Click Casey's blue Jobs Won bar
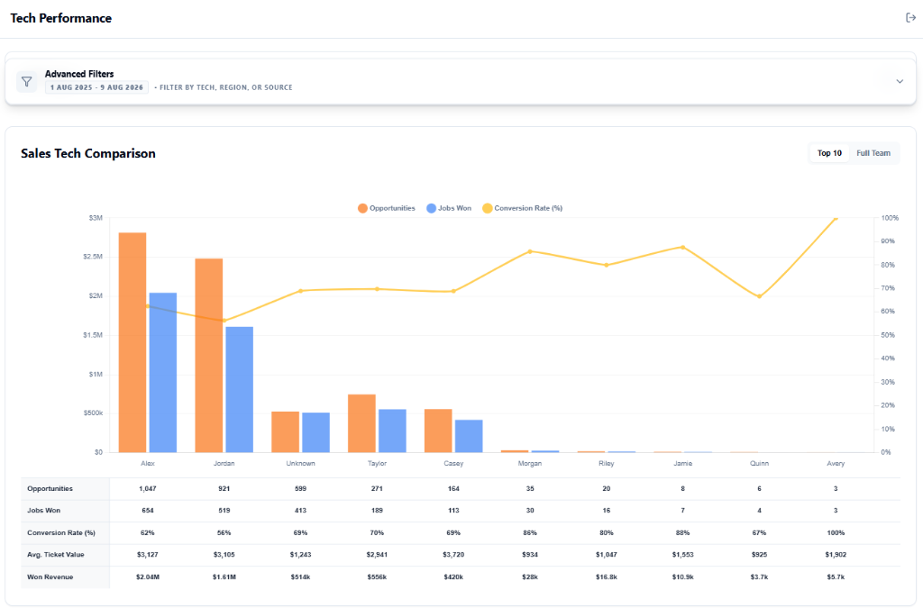 click(469, 436)
